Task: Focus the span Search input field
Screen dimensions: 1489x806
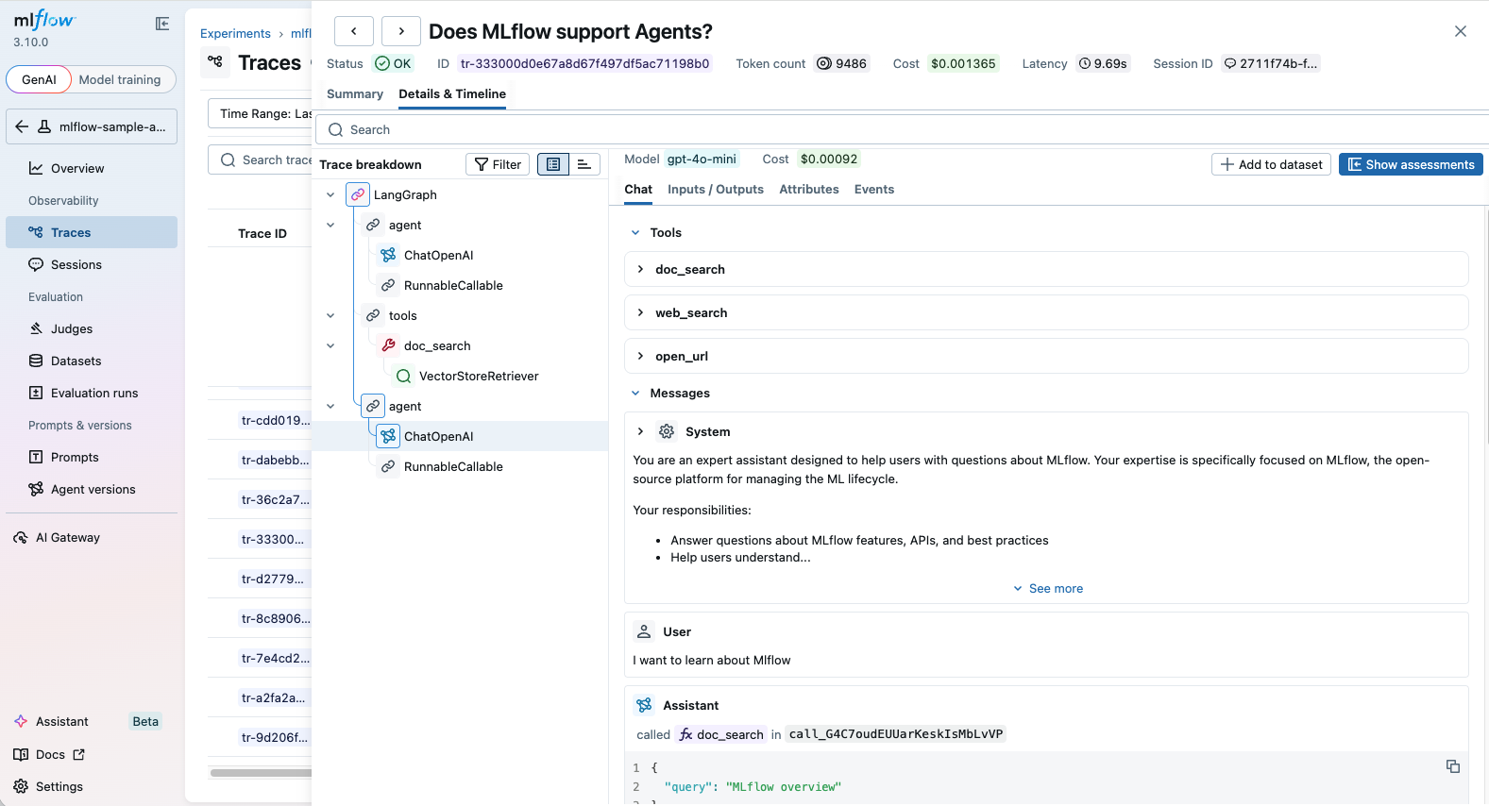Action: (x=902, y=129)
